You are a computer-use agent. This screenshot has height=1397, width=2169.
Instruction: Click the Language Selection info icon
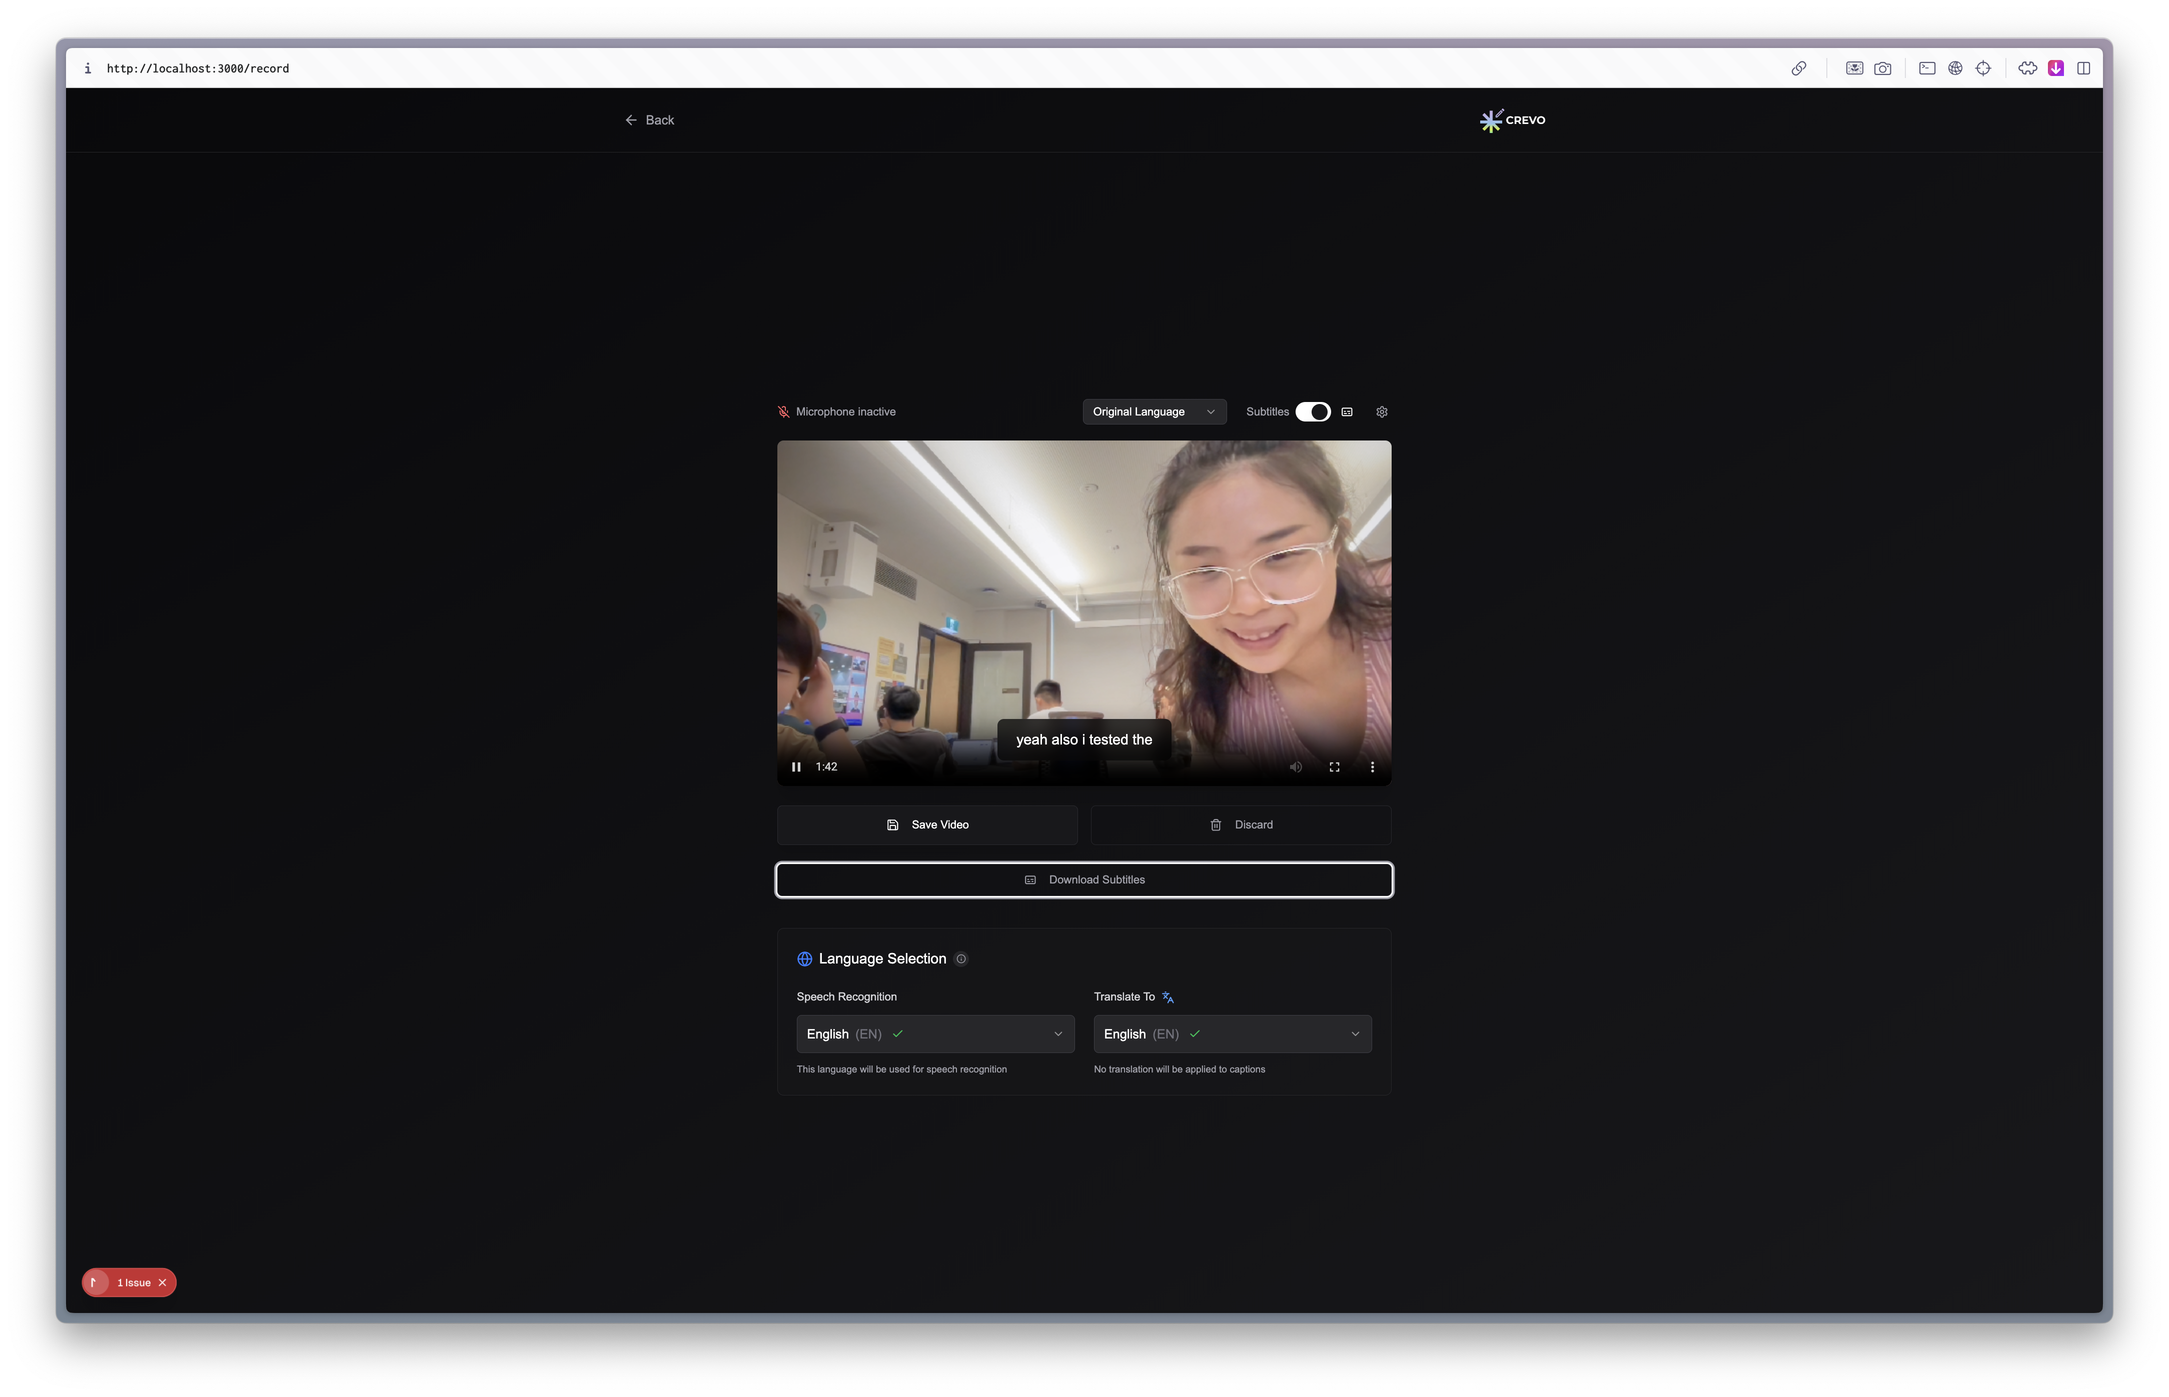[961, 959]
